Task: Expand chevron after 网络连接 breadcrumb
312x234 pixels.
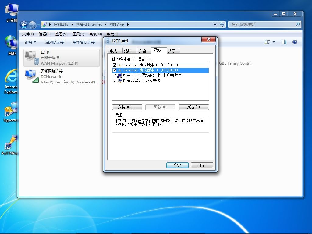Action: [128, 24]
